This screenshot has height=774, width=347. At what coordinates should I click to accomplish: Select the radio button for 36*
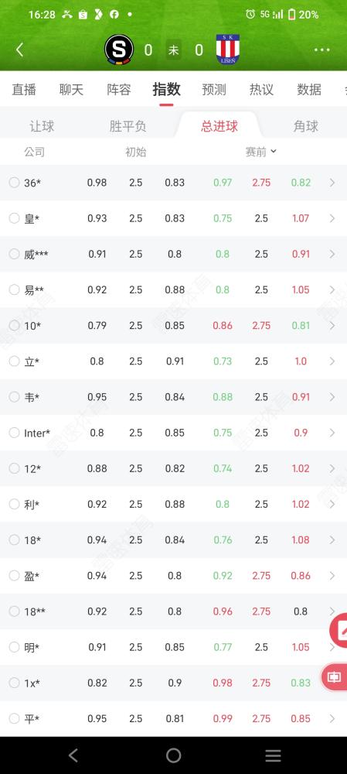pos(14,183)
